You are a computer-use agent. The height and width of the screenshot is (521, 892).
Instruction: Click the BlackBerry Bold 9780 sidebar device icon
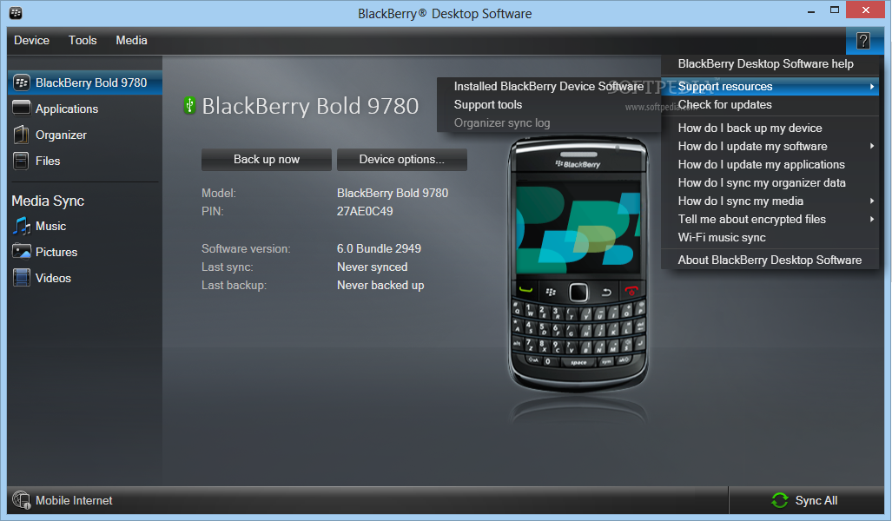coord(22,83)
